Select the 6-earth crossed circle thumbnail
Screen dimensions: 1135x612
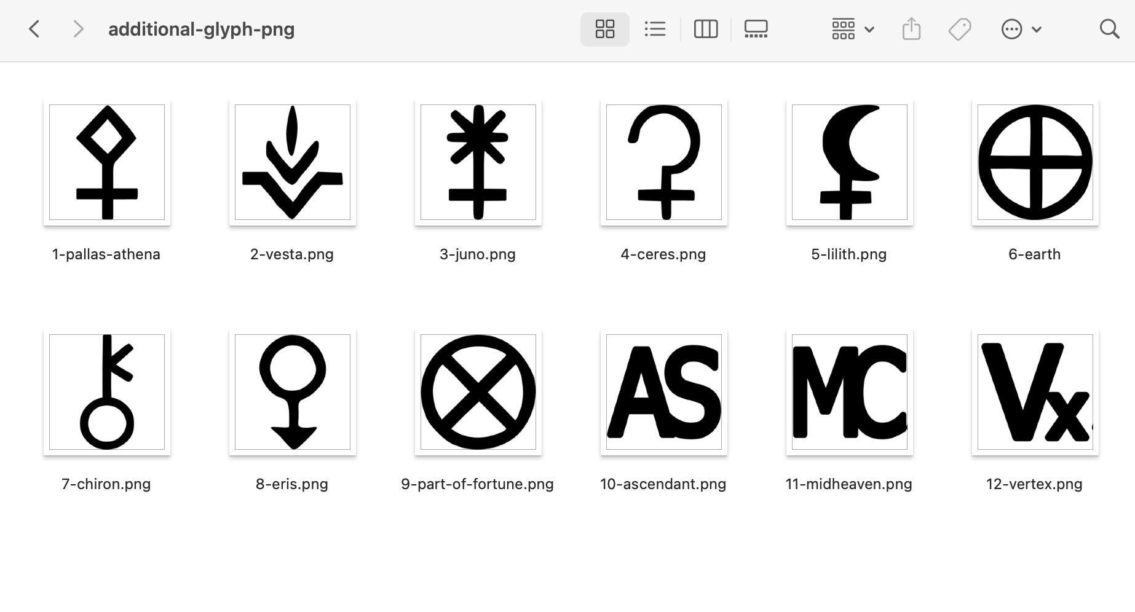point(1035,162)
